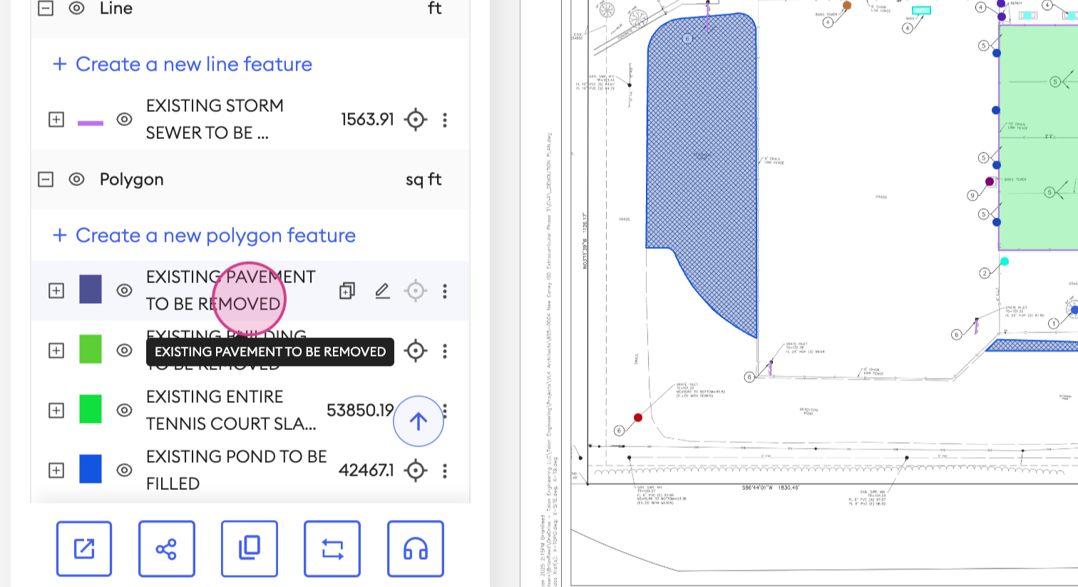Duplicate the EXISTING PAVEMENT TO BE REMOVED feature
Screen dimensions: 1078x587
(x=347, y=290)
